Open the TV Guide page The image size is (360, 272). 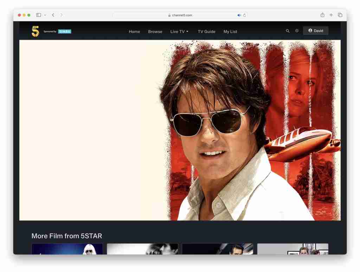[x=206, y=32]
